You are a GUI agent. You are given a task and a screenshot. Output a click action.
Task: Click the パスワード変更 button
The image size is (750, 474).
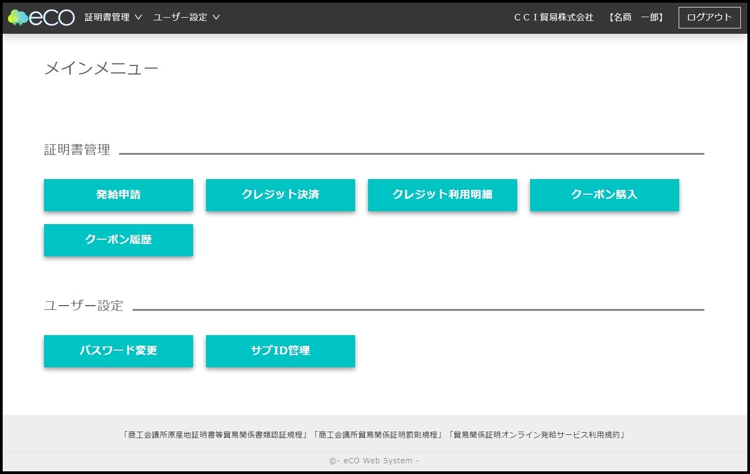pos(119,351)
